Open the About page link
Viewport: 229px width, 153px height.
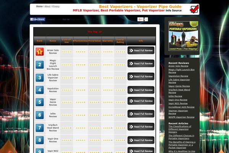(47, 6)
